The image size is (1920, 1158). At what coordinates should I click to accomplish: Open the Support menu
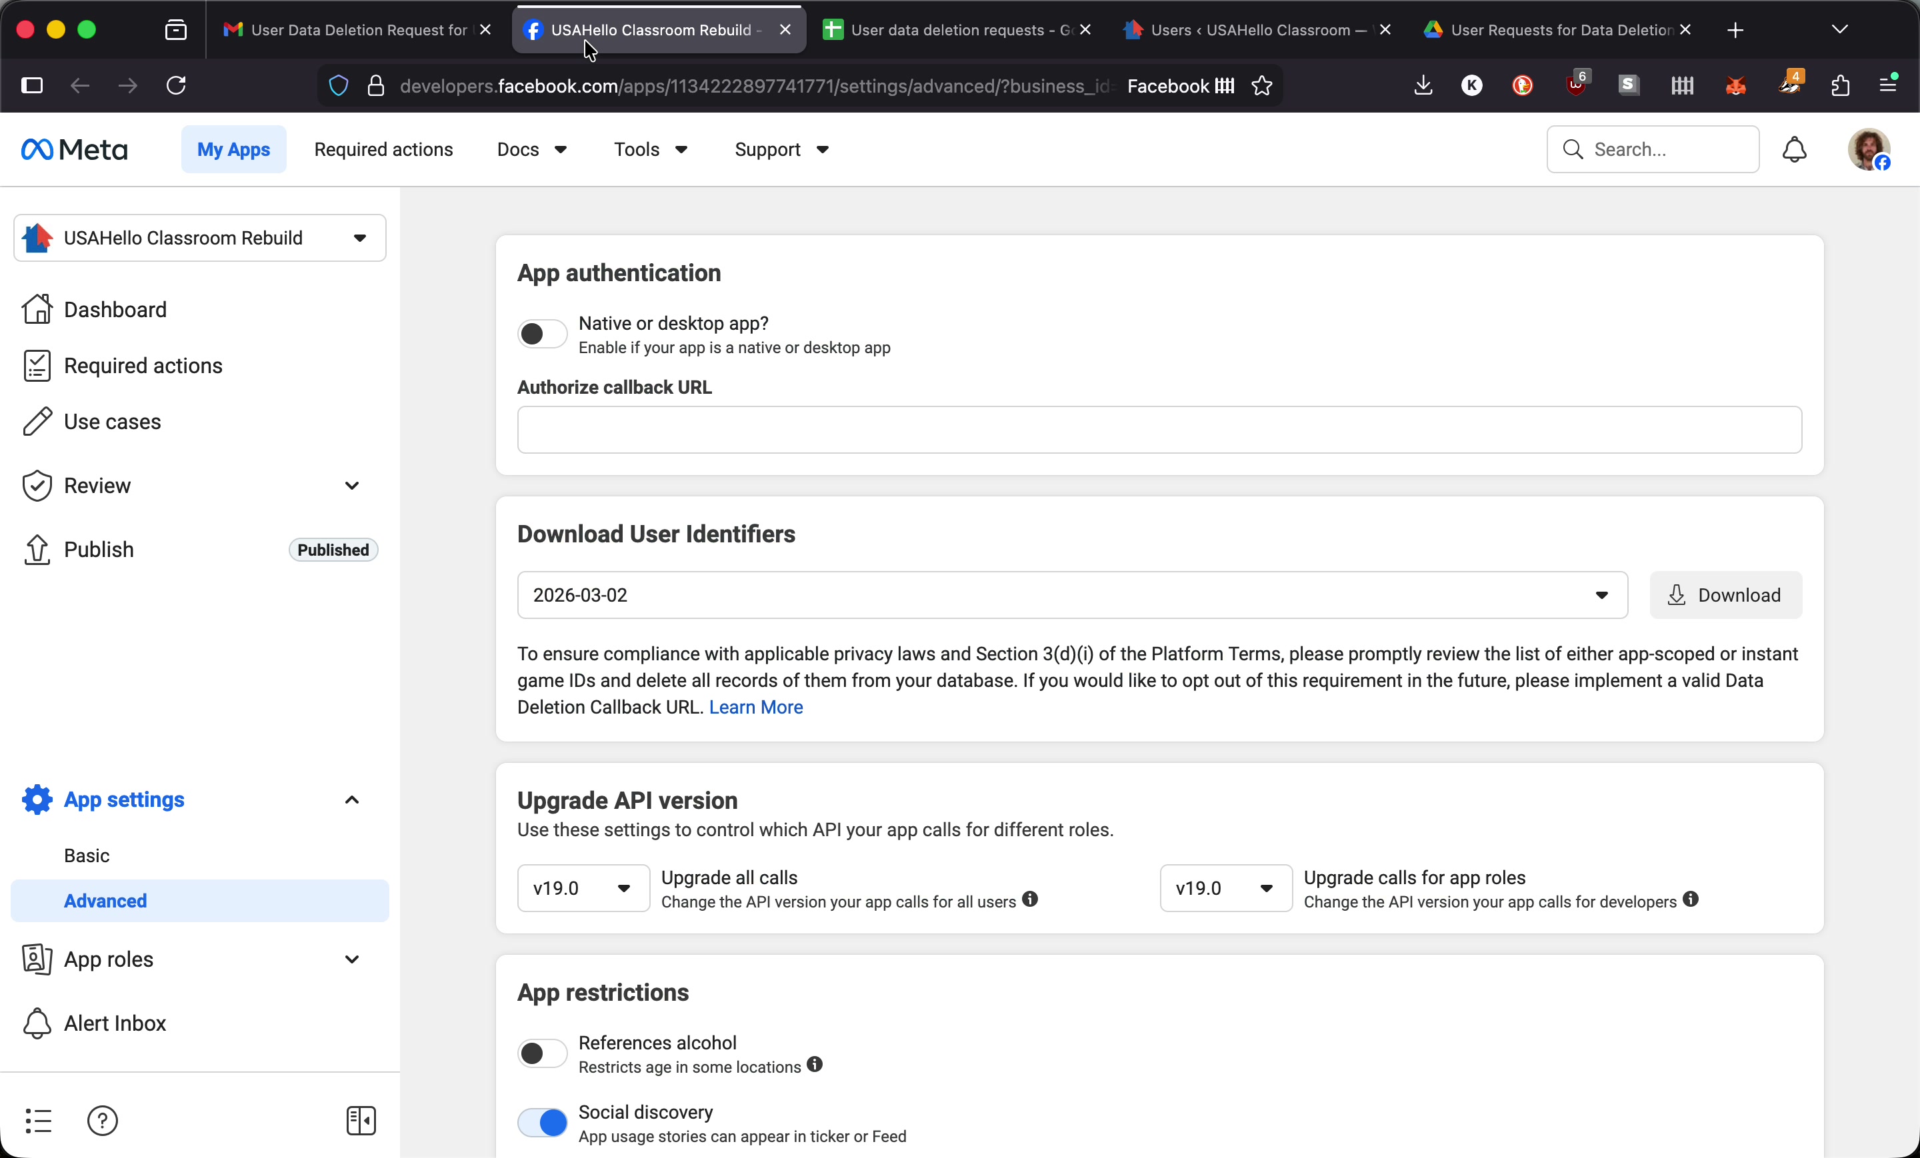[781, 149]
